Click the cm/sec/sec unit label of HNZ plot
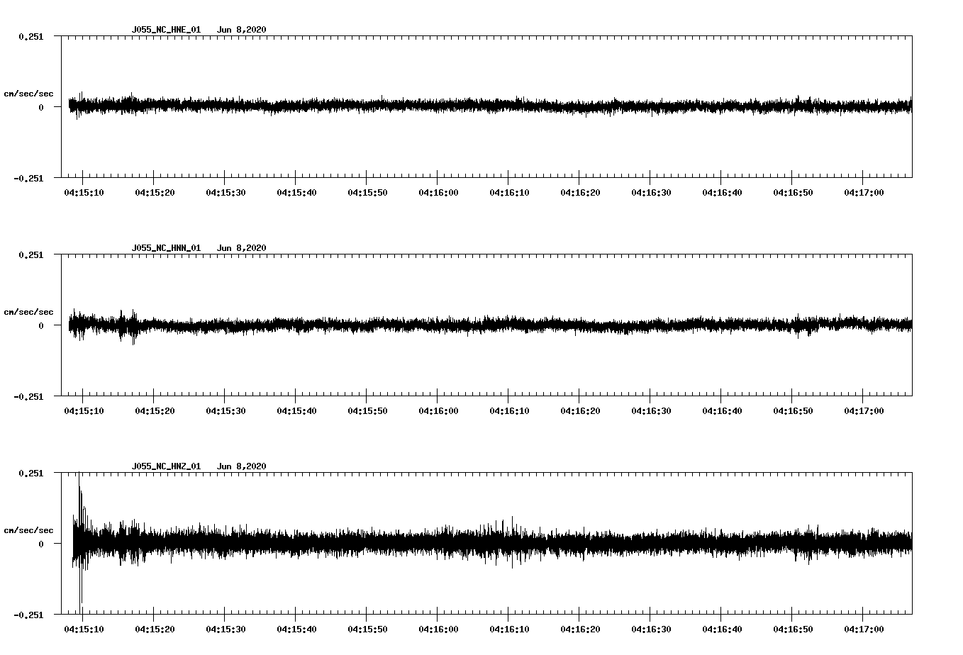 pos(28,530)
